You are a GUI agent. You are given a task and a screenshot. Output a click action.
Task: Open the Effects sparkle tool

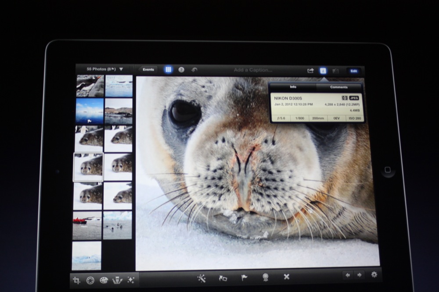130,280
